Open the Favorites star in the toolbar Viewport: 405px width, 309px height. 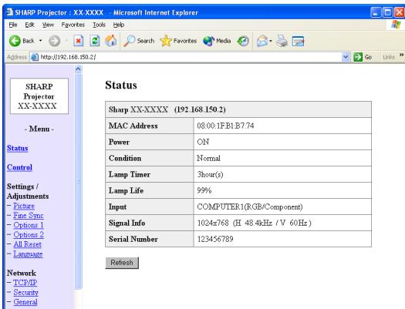178,41
